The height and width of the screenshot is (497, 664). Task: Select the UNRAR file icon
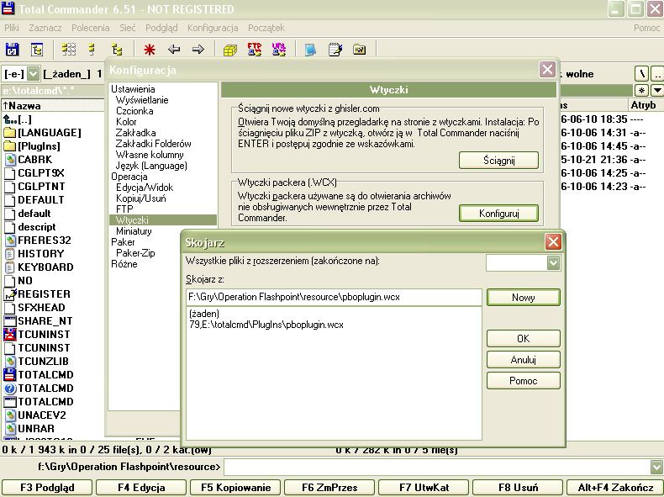click(x=10, y=428)
